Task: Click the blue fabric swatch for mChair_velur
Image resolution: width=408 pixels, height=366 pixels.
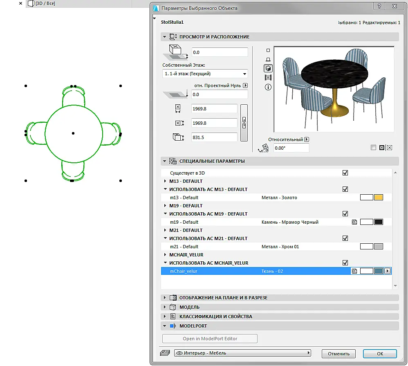Action: (378, 271)
